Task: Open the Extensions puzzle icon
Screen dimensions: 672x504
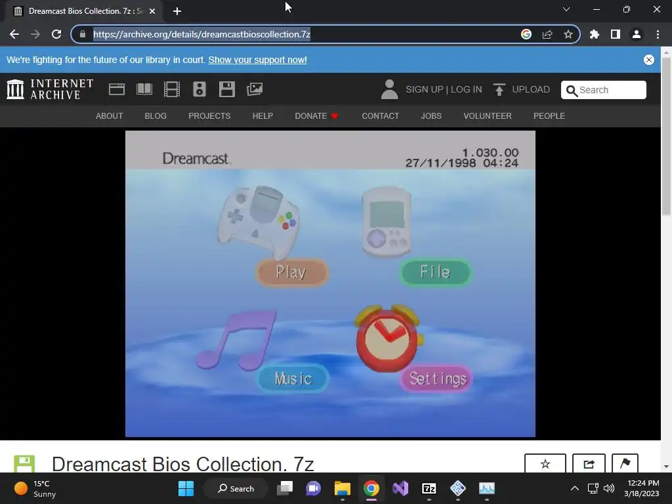Action: pyautogui.click(x=595, y=34)
